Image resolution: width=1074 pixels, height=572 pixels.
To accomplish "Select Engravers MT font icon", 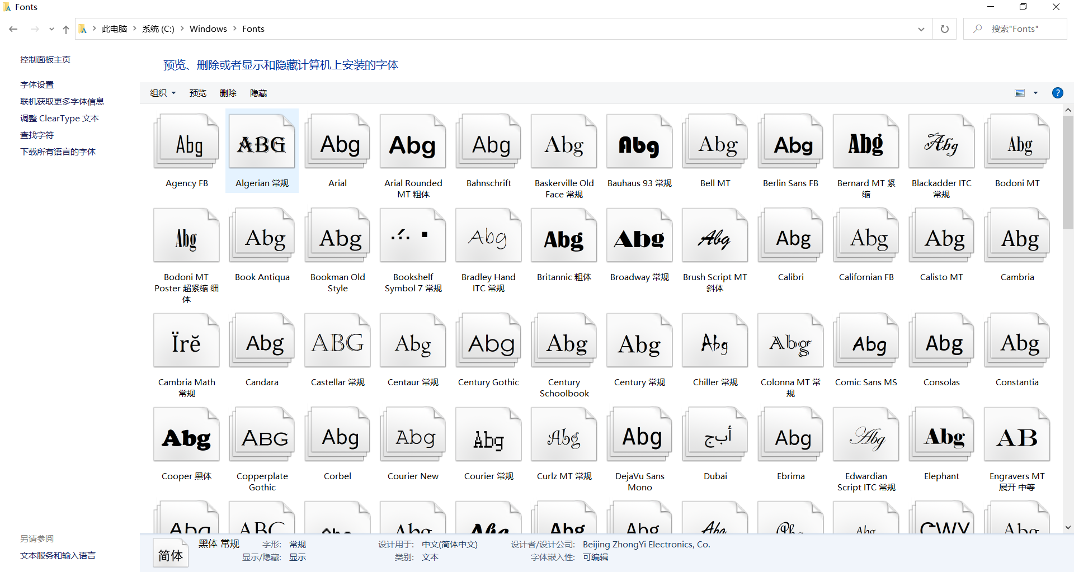I will (x=1017, y=434).
